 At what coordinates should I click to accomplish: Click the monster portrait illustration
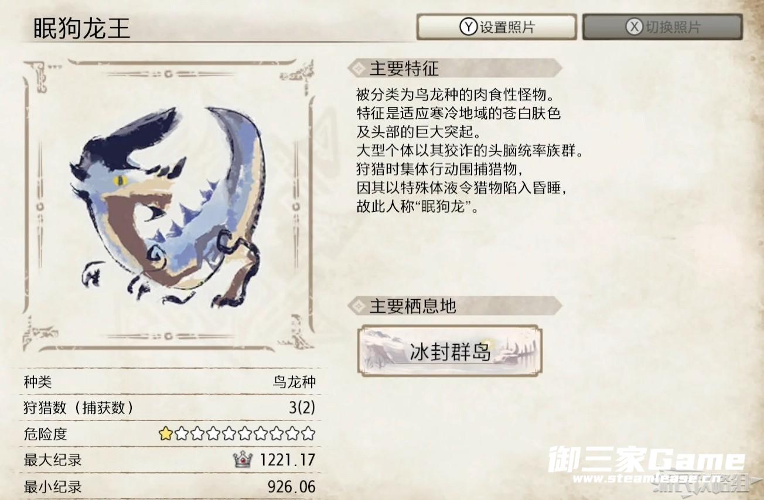tap(167, 207)
